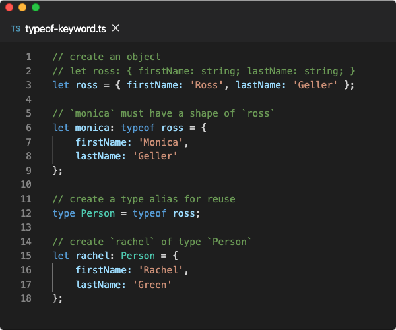Select the typeof-keyword.ts tab

coord(65,29)
